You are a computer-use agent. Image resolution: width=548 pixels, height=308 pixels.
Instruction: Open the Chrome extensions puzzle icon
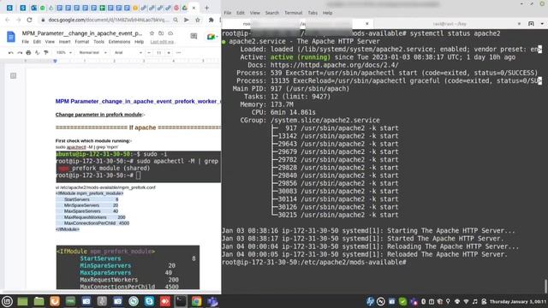click(x=211, y=21)
